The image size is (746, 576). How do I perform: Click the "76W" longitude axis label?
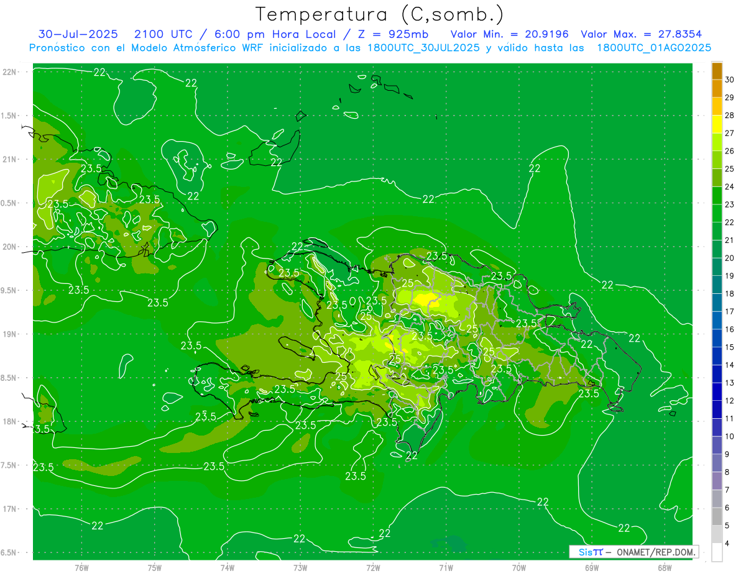coord(81,568)
